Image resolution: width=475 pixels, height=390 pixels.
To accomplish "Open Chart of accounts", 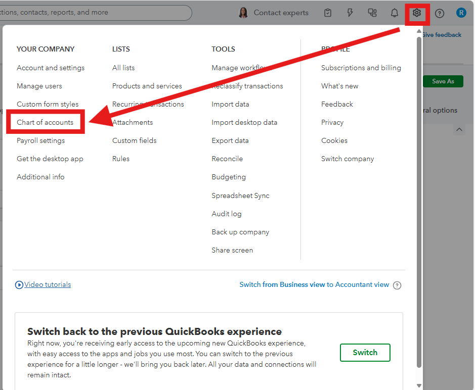I will (45, 122).
